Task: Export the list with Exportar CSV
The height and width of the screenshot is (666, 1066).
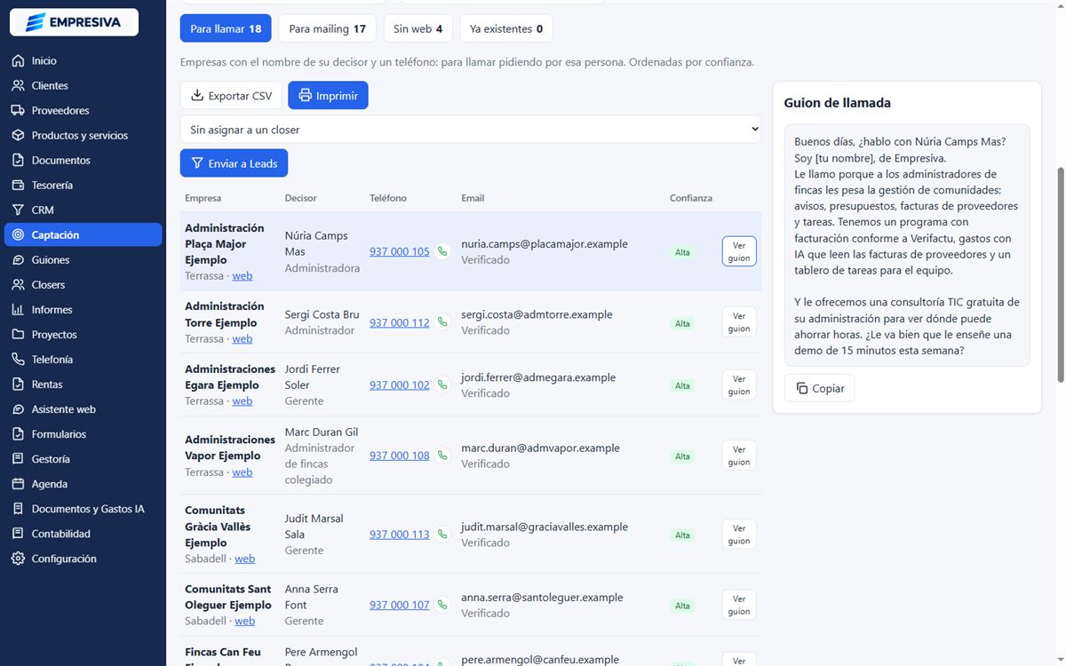Action: [231, 96]
